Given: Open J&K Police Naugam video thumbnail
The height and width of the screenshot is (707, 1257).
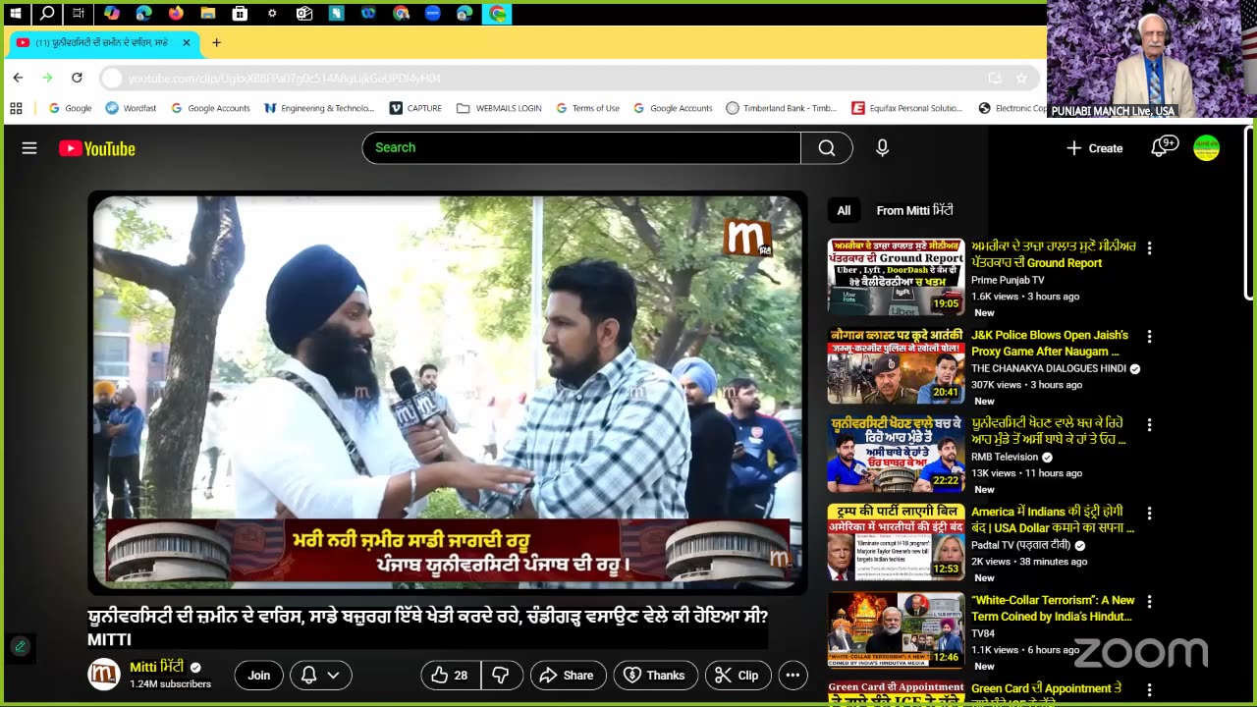Looking at the screenshot, I should click(896, 365).
